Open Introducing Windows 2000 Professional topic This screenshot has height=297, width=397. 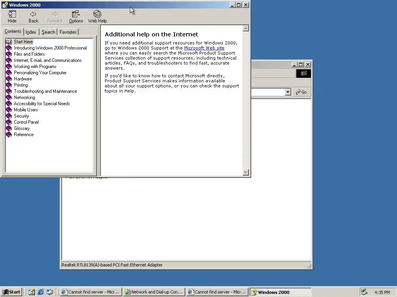pos(50,48)
